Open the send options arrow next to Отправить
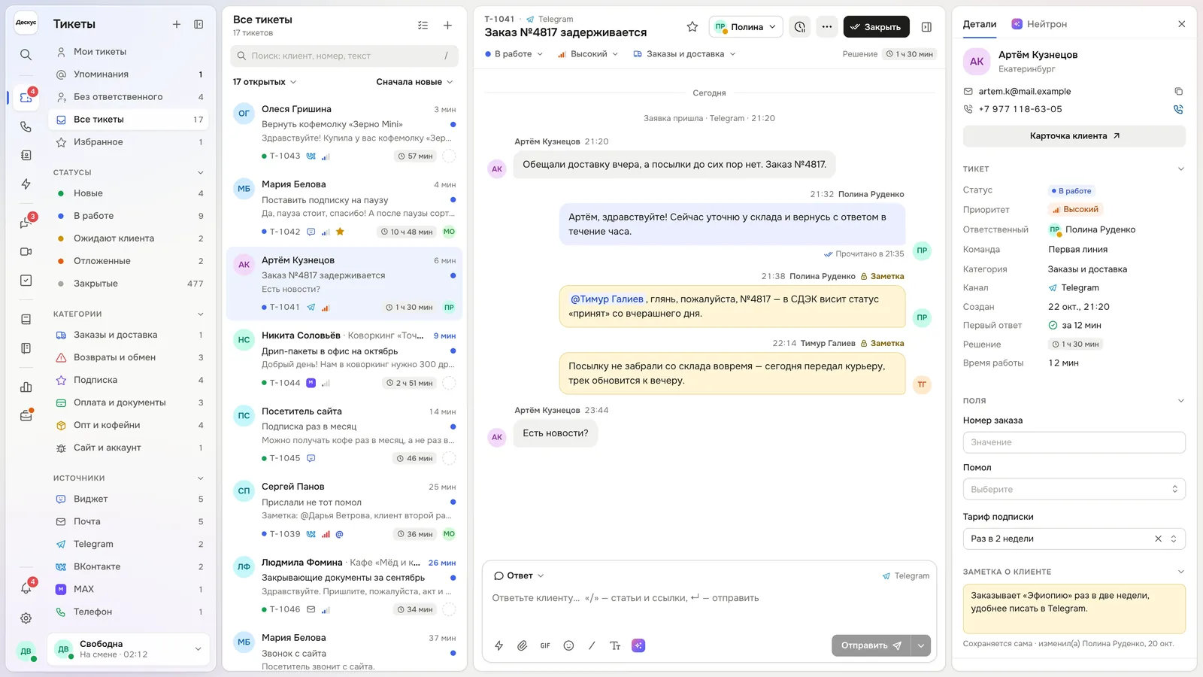 coord(921,645)
